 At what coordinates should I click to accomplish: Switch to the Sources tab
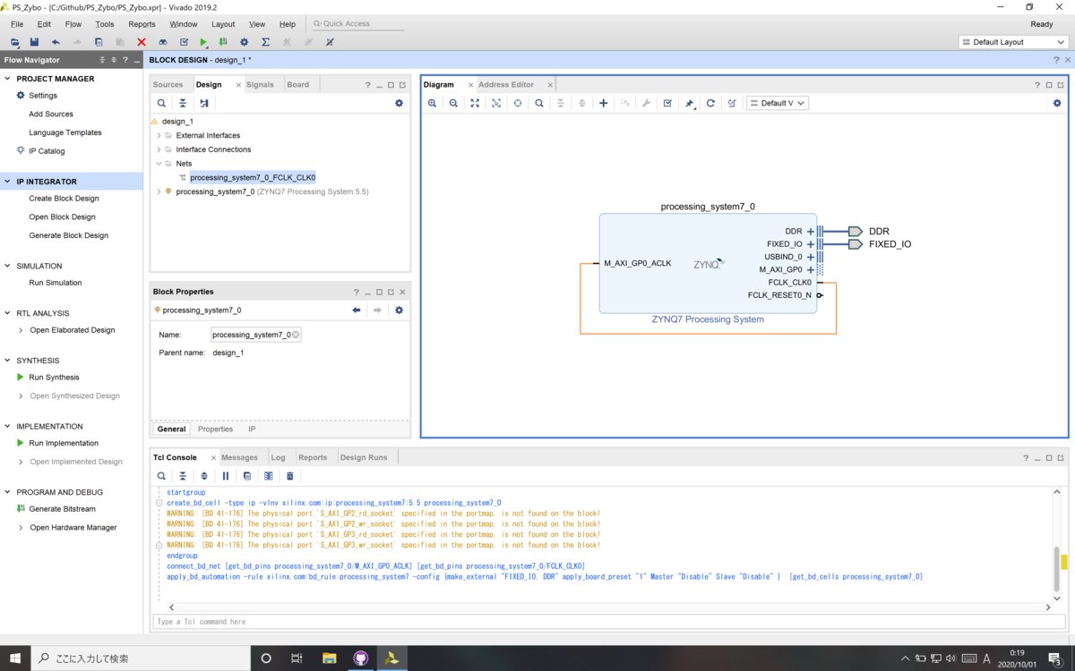click(168, 85)
